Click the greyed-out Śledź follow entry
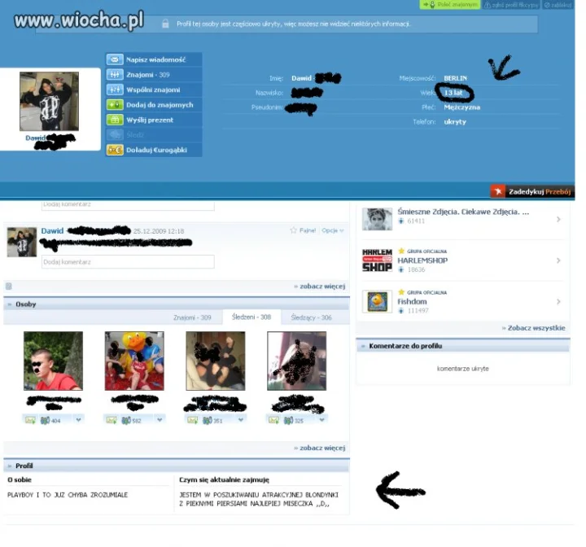Viewport: 586px width, 547px height. pyautogui.click(x=154, y=135)
